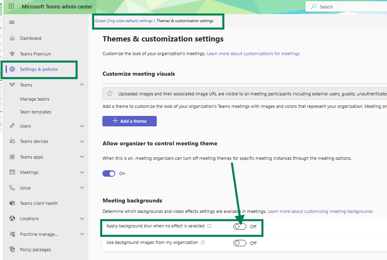387x260 pixels.
Task: Open Policy packages navigation item
Action: [35, 250]
